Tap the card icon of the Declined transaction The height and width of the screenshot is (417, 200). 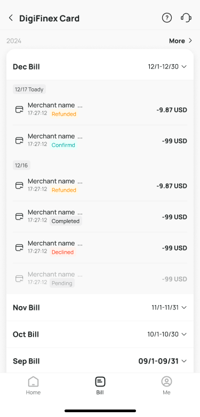click(19, 248)
